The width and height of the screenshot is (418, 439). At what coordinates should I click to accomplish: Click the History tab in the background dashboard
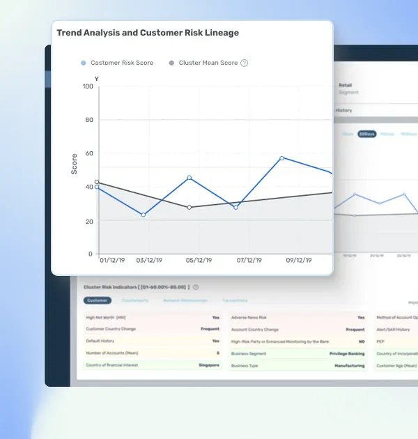(343, 110)
